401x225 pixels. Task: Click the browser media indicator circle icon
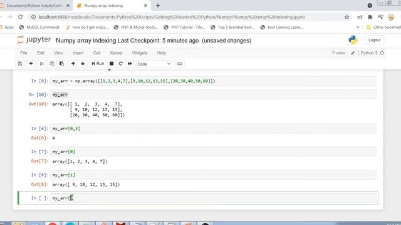(x=370, y=6)
